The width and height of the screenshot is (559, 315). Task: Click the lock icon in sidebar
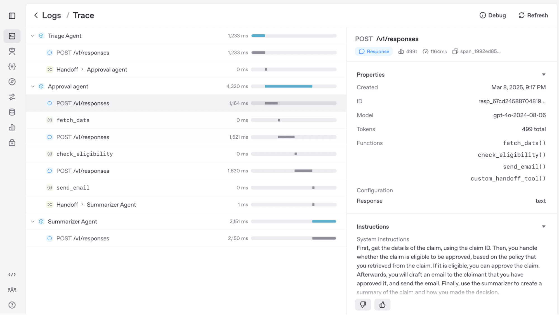pyautogui.click(x=12, y=143)
